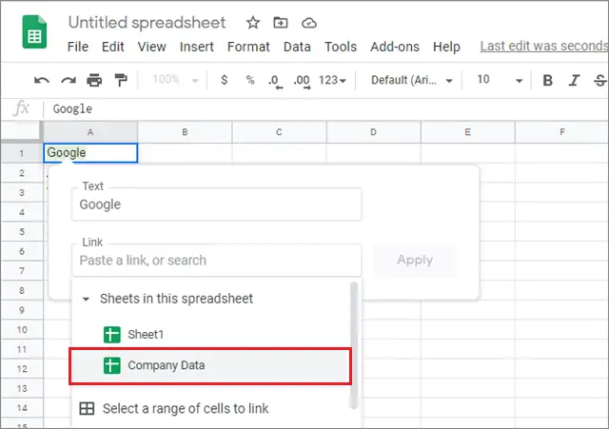Viewport: 609px width, 429px height.
Task: Rename the Untitled spreadsheet title
Action: (x=147, y=23)
